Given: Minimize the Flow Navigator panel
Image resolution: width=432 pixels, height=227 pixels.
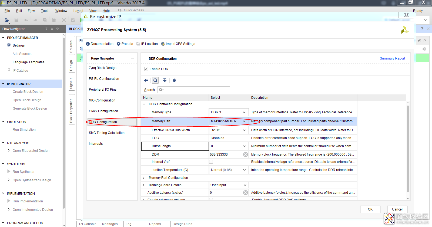Looking at the screenshot, I should 63,29.
